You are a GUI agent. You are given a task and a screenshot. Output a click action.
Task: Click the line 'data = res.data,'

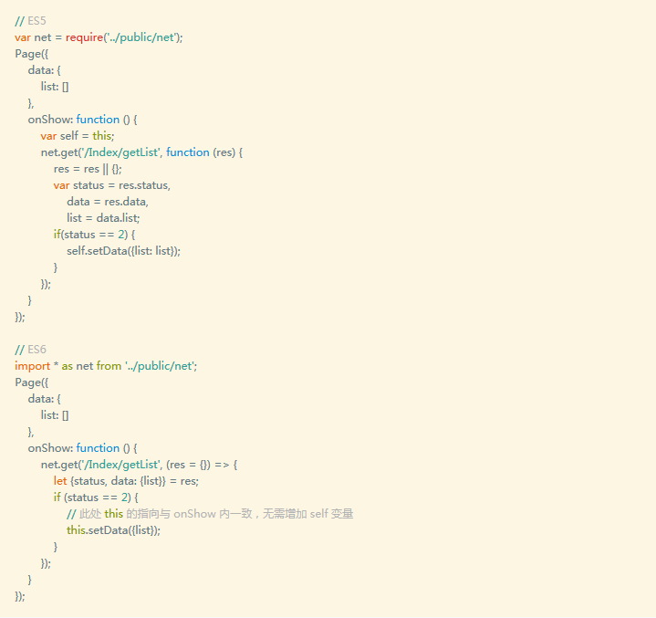108,202
